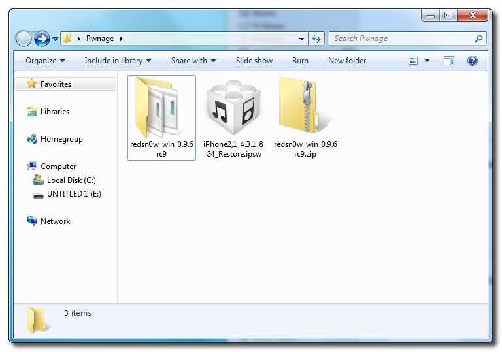Click the Forward navigation arrow
The height and width of the screenshot is (352, 502).
pyautogui.click(x=42, y=39)
